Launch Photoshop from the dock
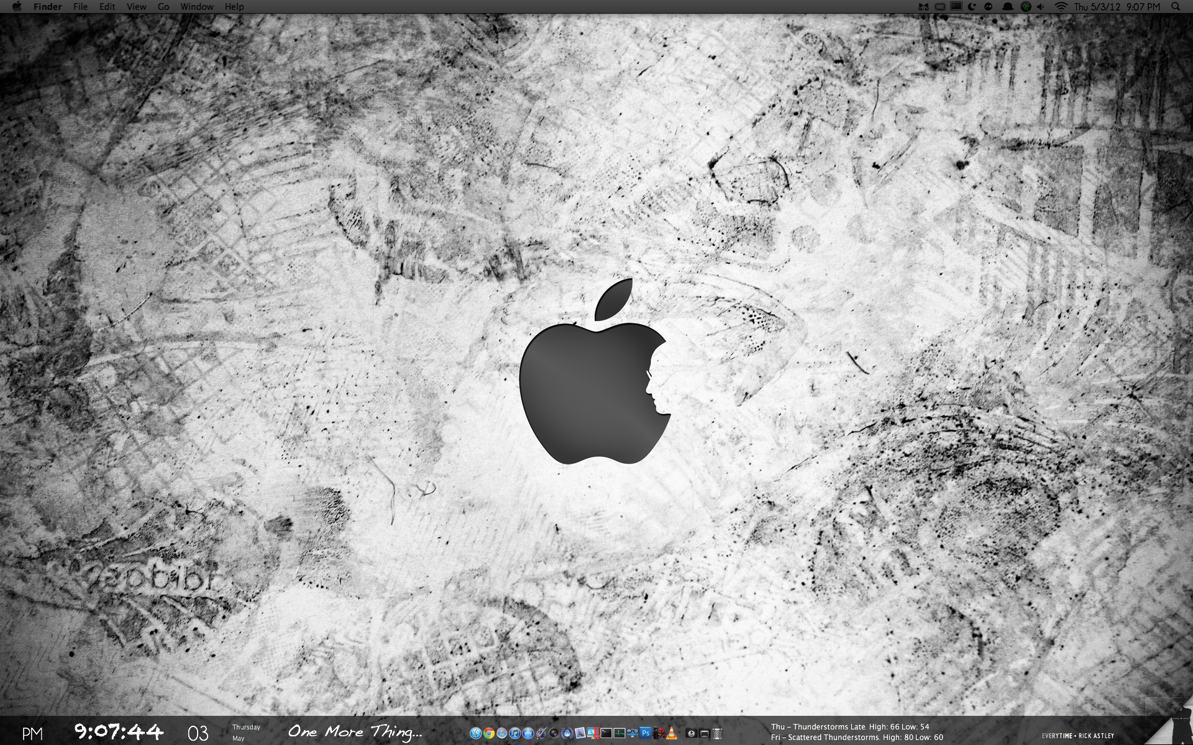 646,733
